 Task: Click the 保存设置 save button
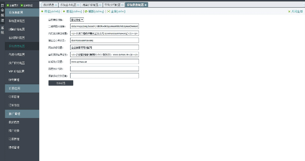61,83
